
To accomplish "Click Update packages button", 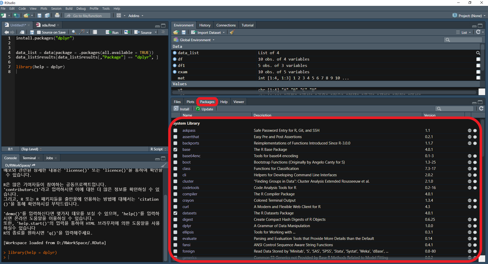I will [205, 109].
